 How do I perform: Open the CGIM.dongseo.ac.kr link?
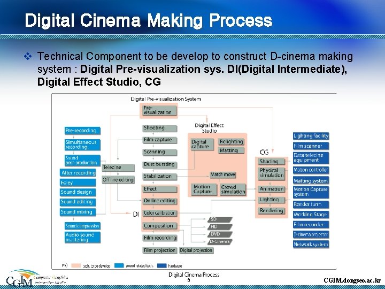(x=352, y=280)
